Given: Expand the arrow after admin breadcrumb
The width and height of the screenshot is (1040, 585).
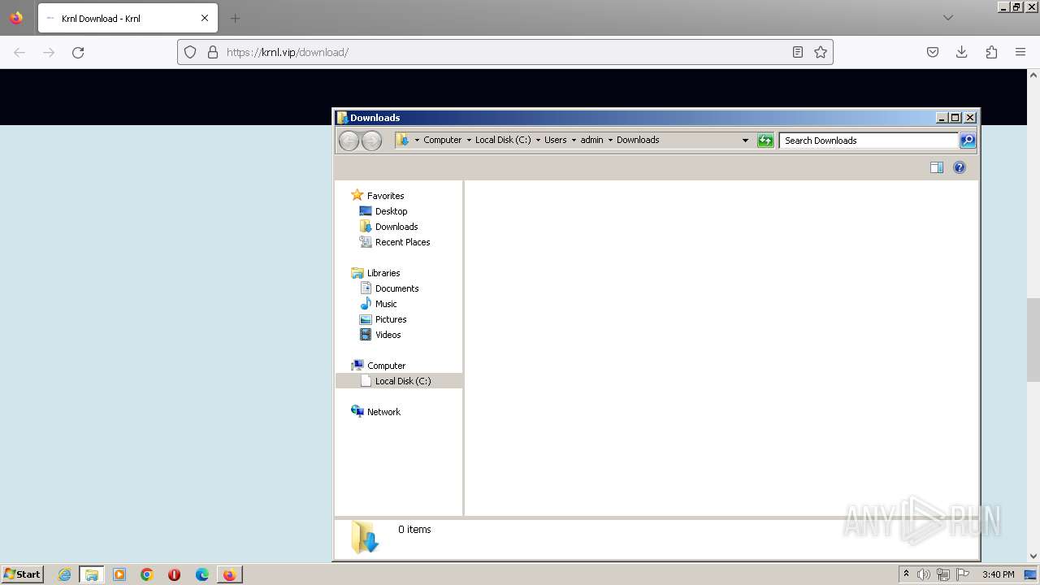Looking at the screenshot, I should tap(610, 141).
